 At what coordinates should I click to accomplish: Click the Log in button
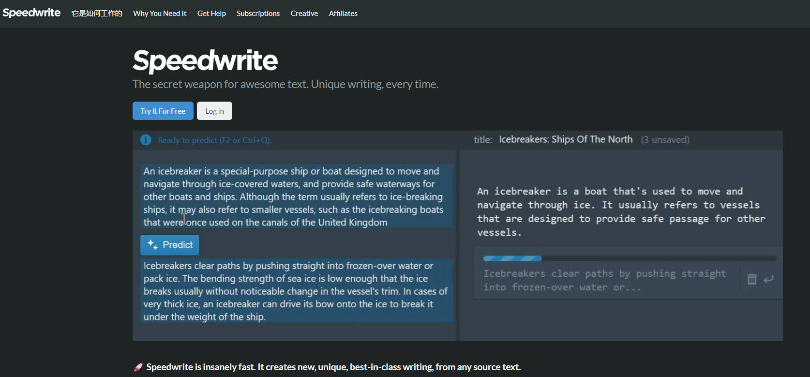(214, 111)
